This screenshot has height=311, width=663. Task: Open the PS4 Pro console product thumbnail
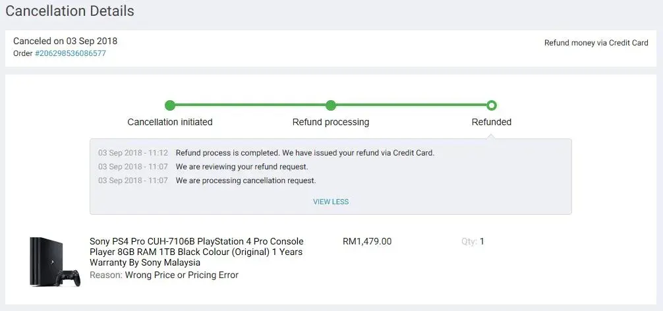click(54, 262)
